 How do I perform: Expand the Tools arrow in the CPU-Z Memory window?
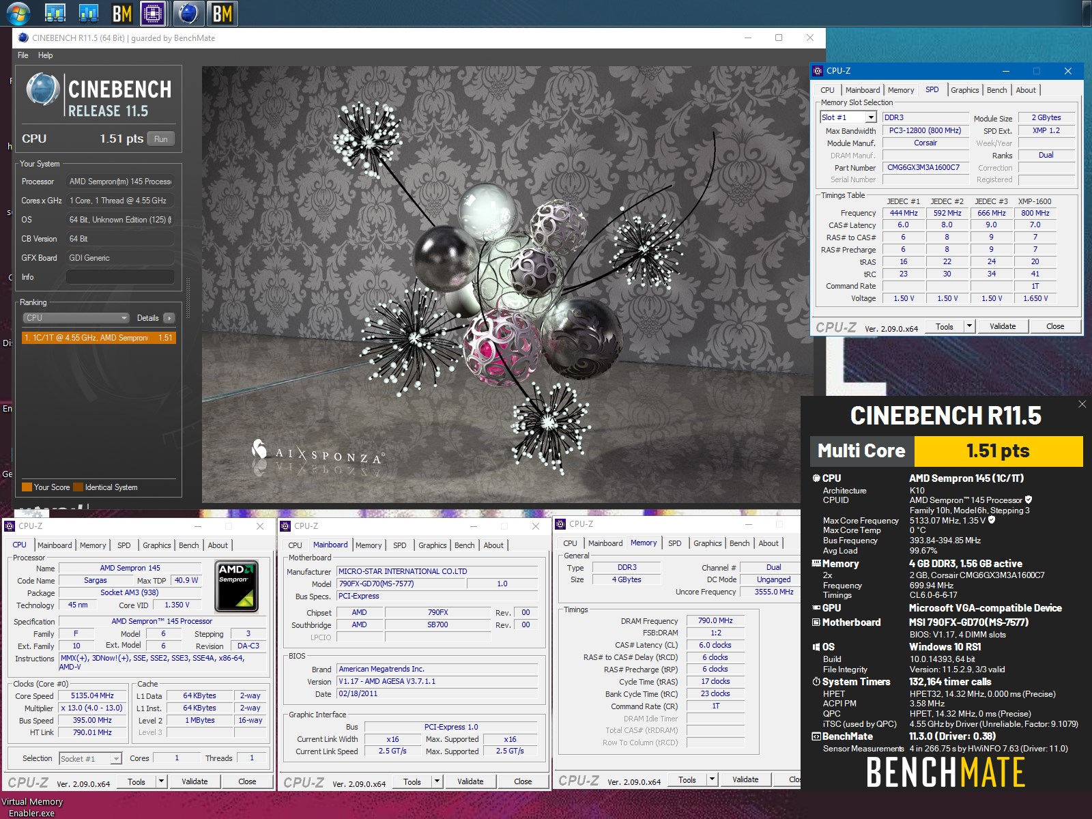(x=712, y=779)
